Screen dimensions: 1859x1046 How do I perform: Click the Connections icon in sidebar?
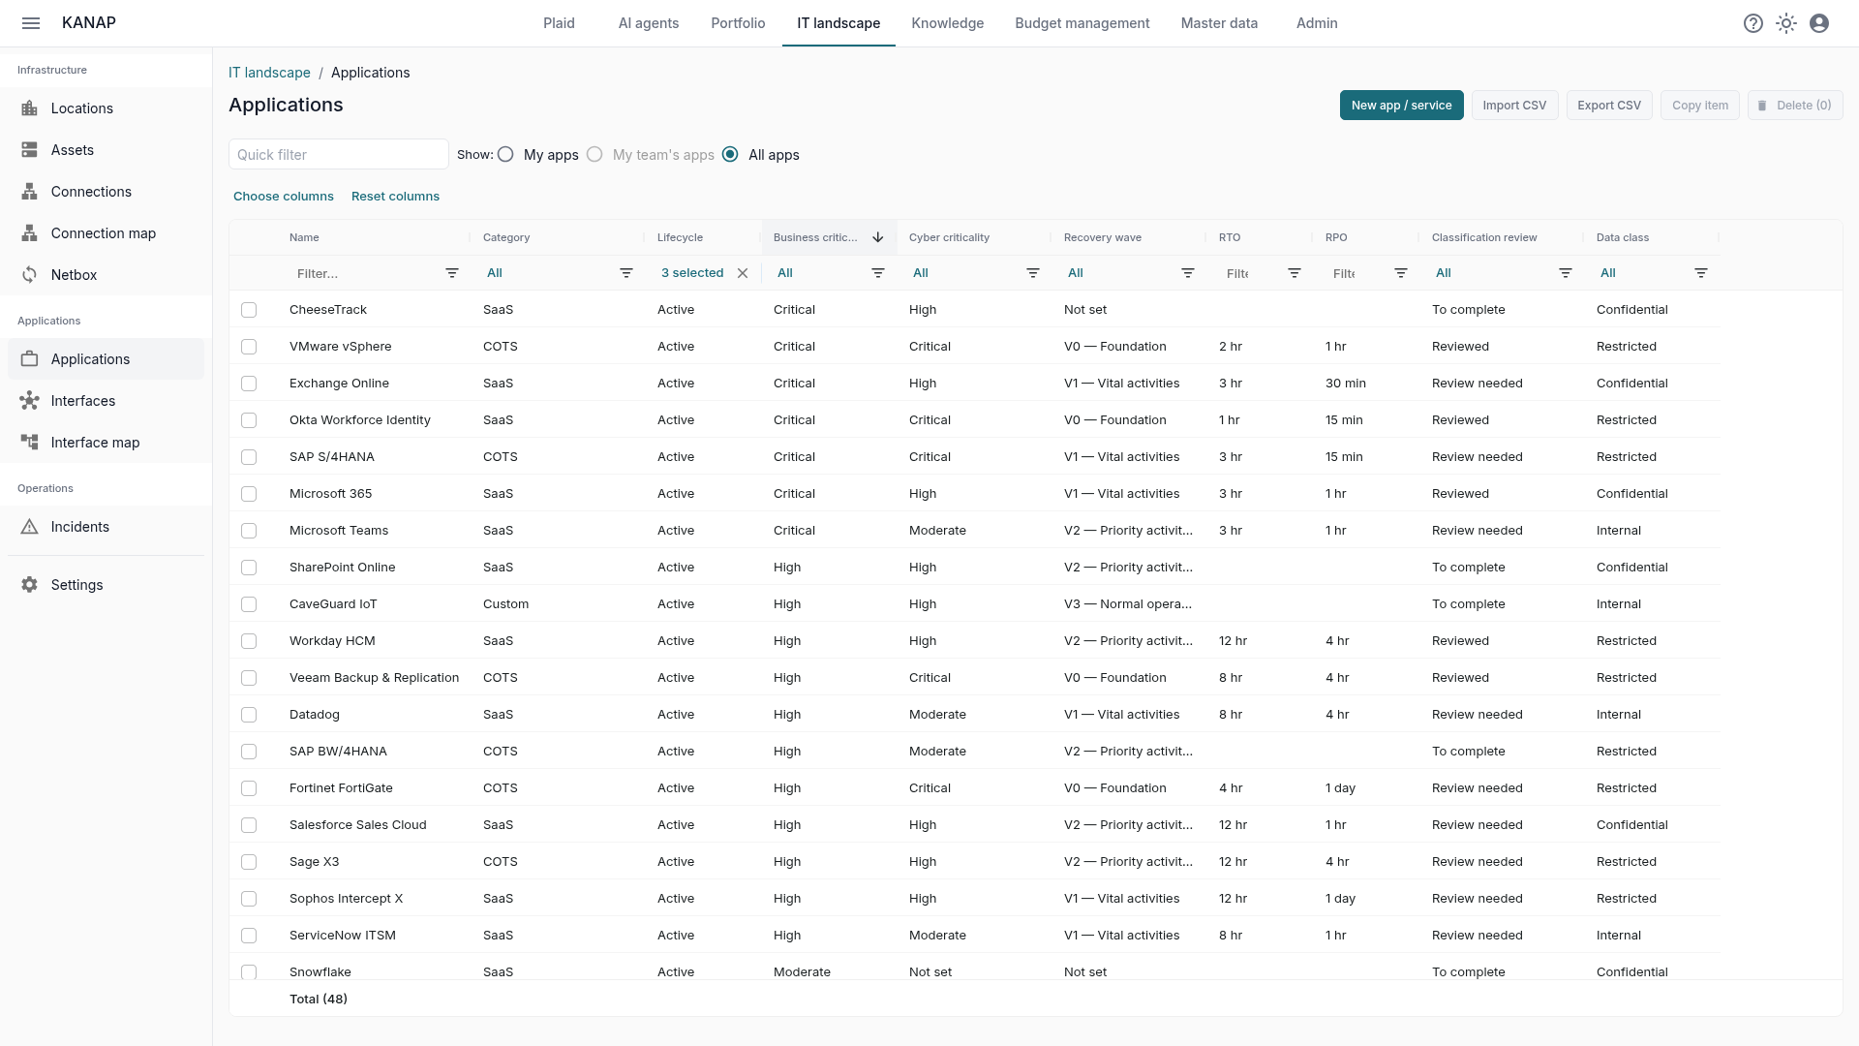30,192
